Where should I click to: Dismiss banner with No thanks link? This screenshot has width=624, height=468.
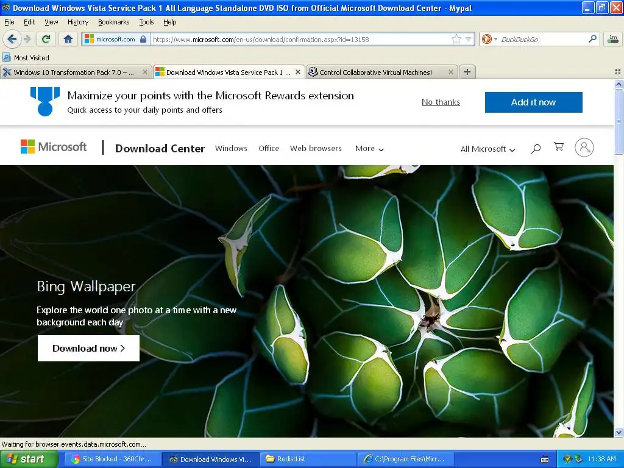click(x=441, y=102)
